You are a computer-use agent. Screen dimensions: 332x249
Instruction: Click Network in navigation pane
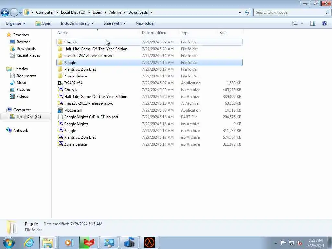(x=20, y=130)
